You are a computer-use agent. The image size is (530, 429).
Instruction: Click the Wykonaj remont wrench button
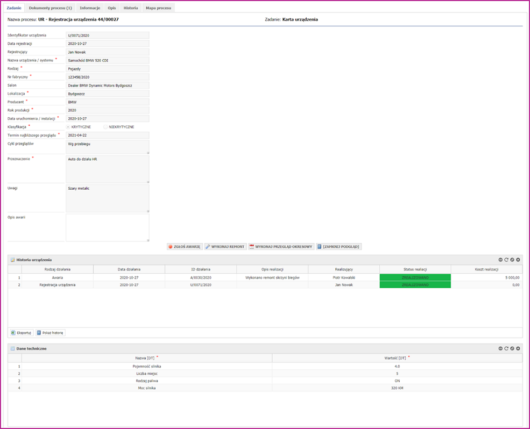[x=225, y=247]
